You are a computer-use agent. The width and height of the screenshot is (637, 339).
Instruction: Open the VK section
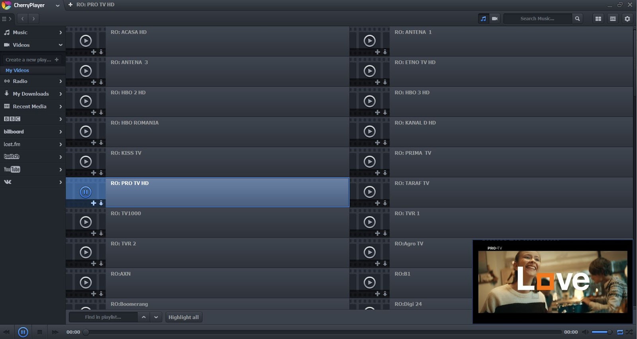pos(33,182)
